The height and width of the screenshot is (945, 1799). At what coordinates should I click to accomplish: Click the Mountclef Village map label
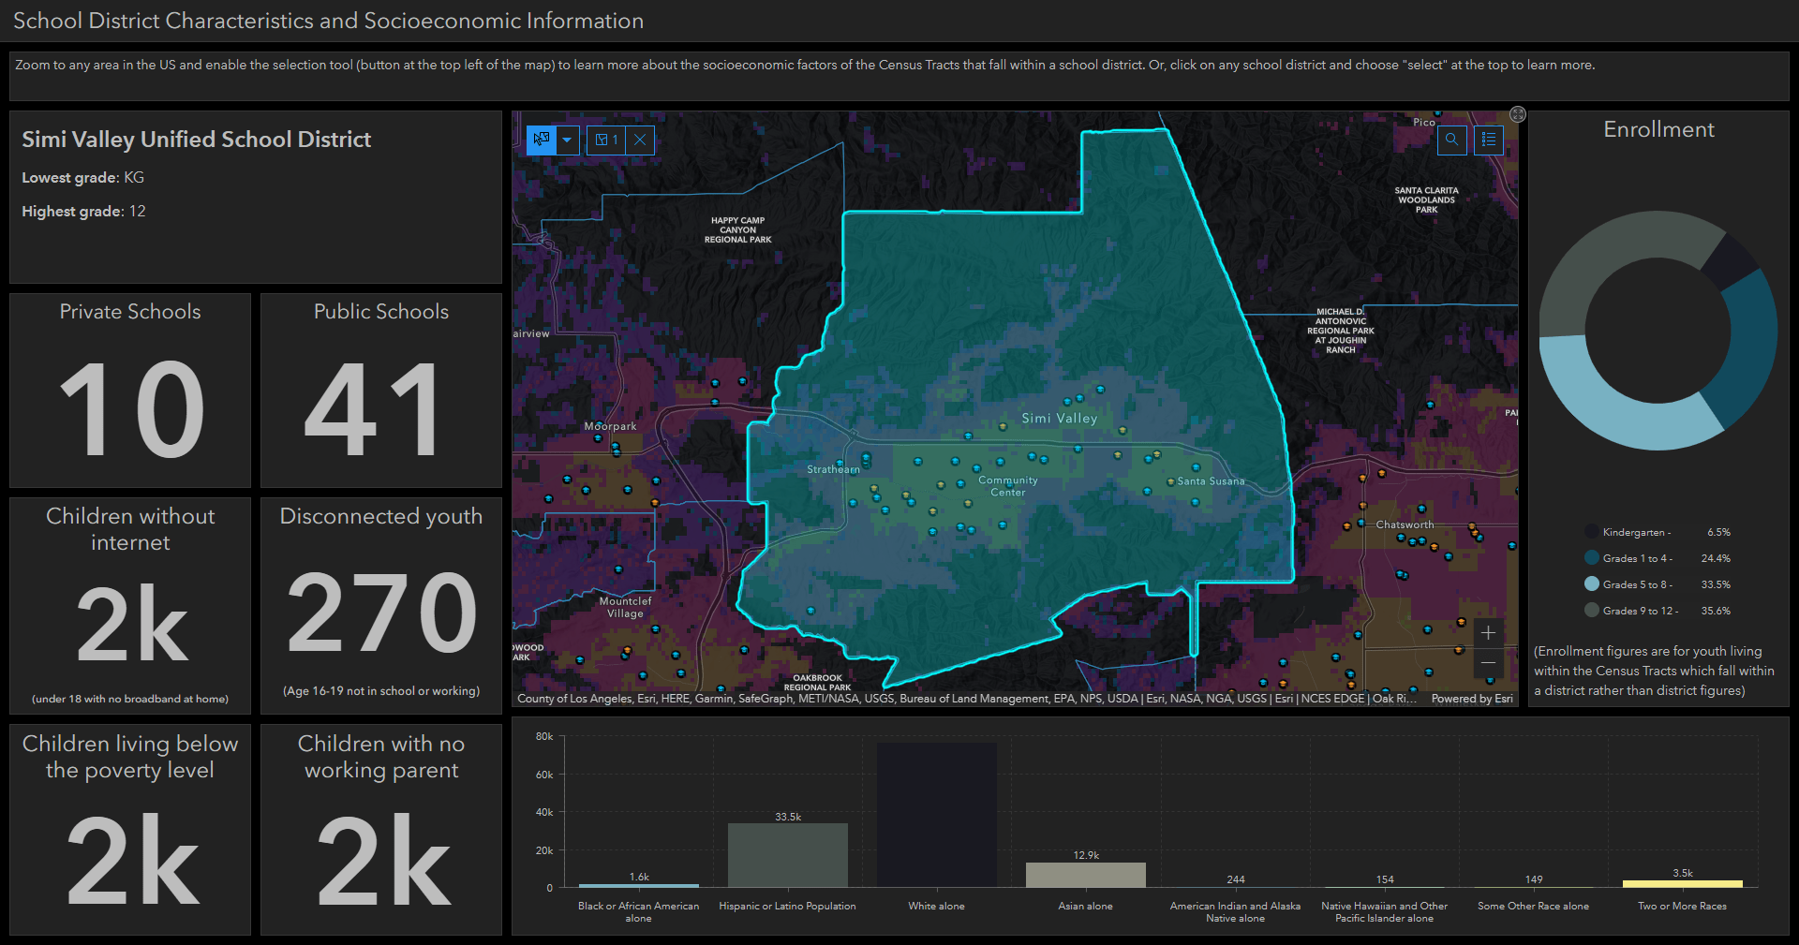point(625,607)
